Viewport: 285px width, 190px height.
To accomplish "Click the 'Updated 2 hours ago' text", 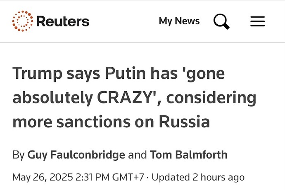I will point(198,177).
